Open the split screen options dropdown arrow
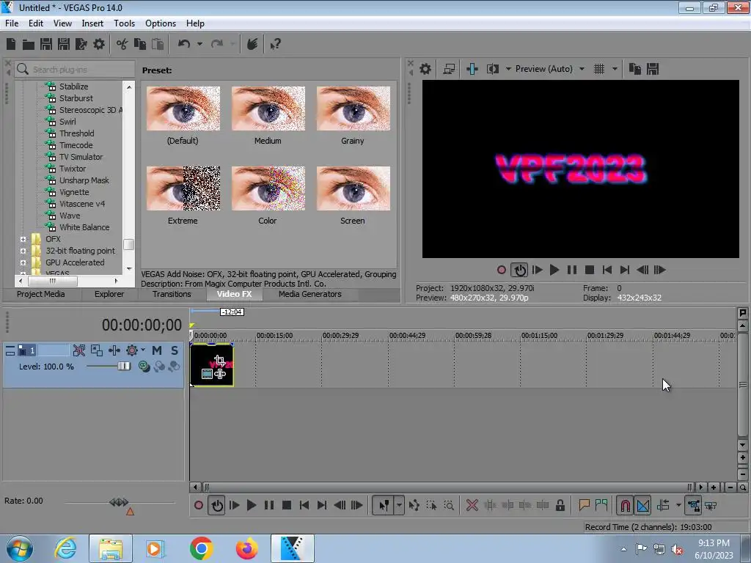Screen dimensions: 751x563 508,69
